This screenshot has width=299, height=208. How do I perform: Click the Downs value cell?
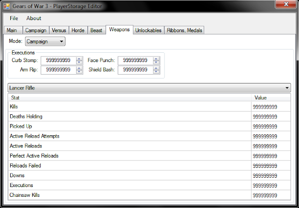click(x=271, y=176)
